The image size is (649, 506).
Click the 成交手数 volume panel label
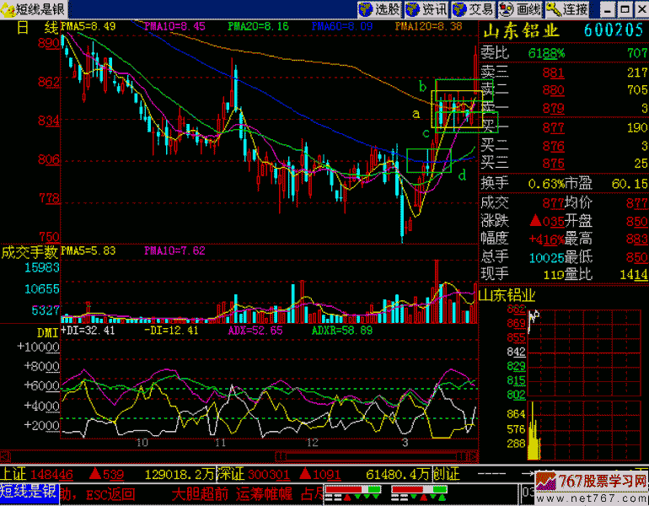[29, 251]
